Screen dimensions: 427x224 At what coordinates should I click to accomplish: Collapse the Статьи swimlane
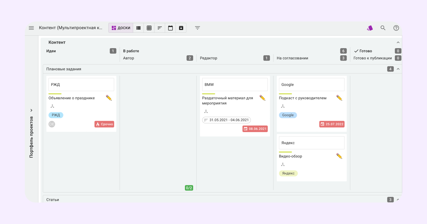tap(398, 200)
